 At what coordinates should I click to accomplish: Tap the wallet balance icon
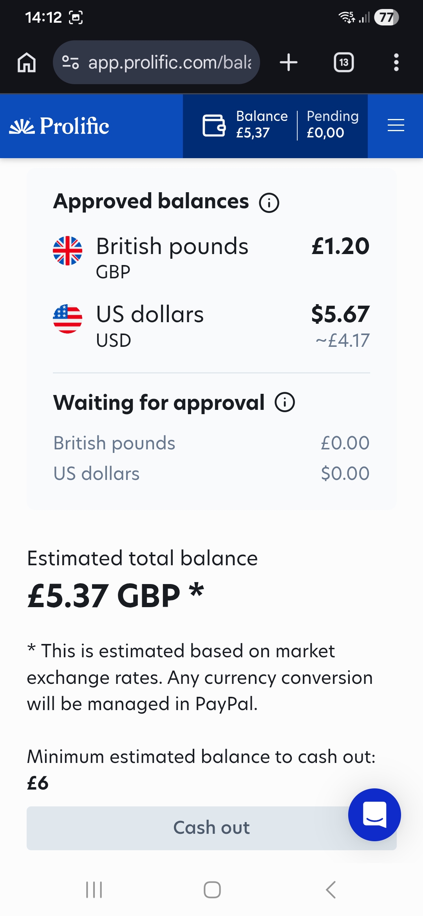tap(214, 126)
